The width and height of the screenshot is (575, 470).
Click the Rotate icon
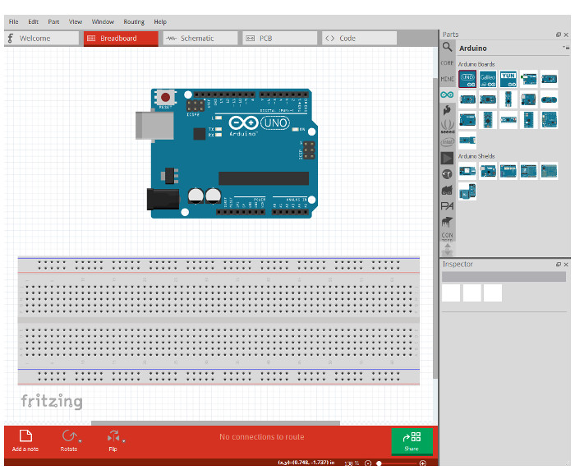pyautogui.click(x=68, y=435)
